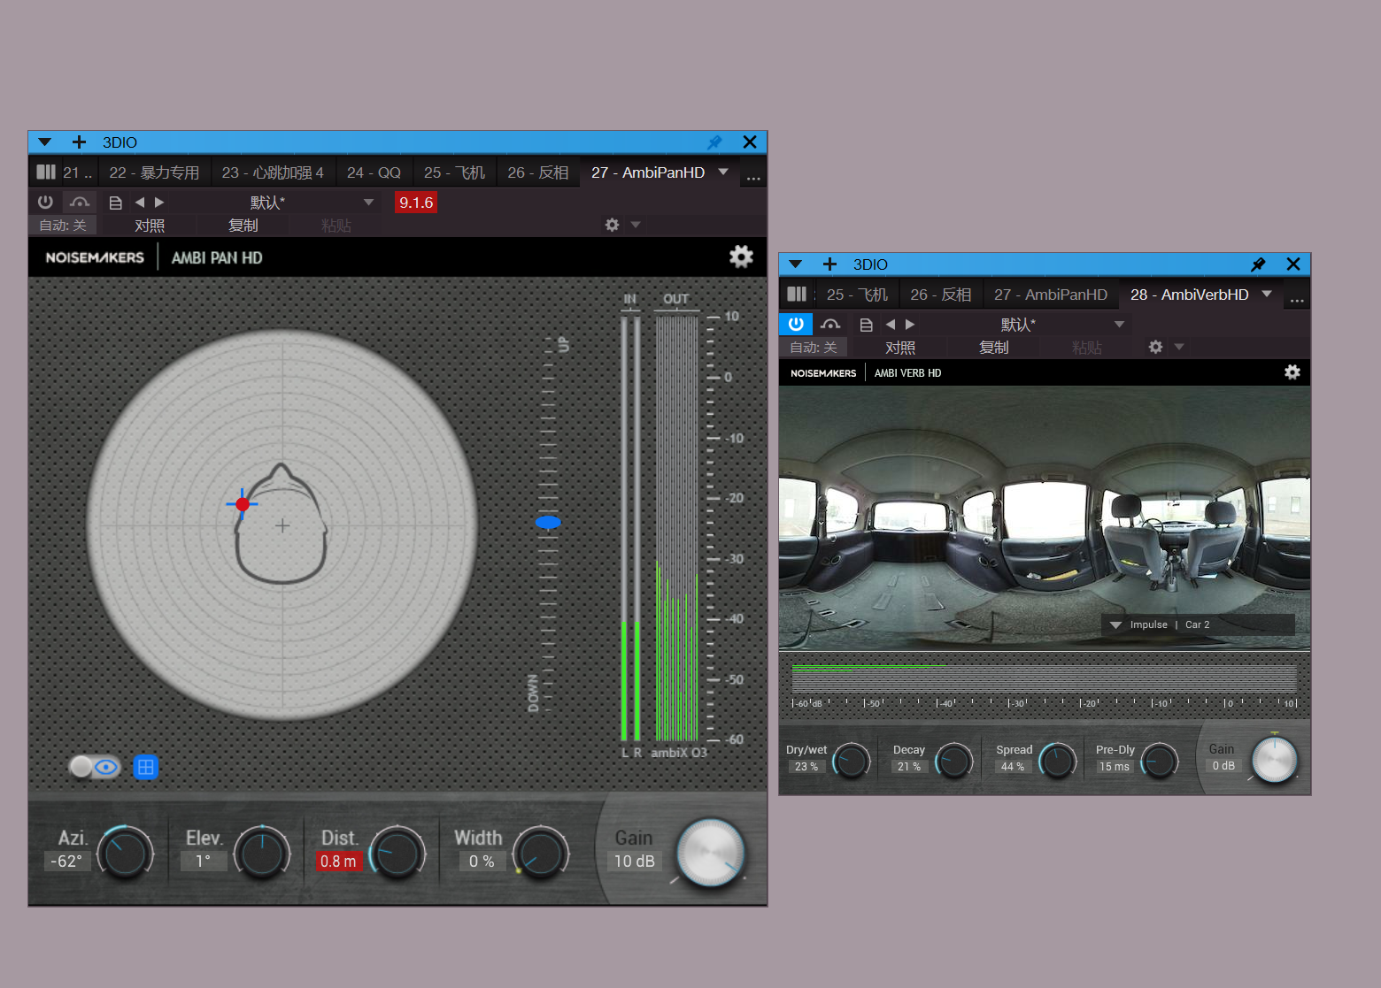Click the Dist. knob
1381x988 pixels.
397,853
